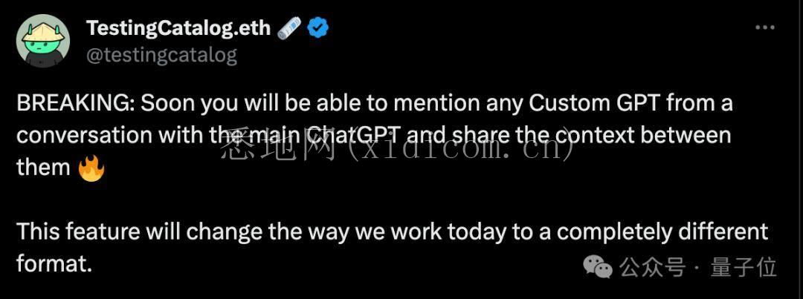Screen dimensions: 803x299
Task: Click the fire emoji after "them"
Action: (91, 168)
